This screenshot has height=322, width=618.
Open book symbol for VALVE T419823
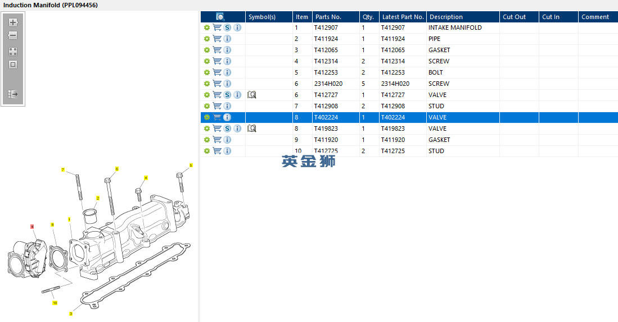tap(252, 128)
